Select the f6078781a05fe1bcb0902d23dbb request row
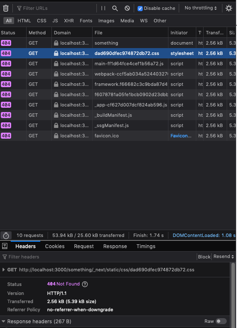The image size is (237, 328). click(x=118, y=94)
